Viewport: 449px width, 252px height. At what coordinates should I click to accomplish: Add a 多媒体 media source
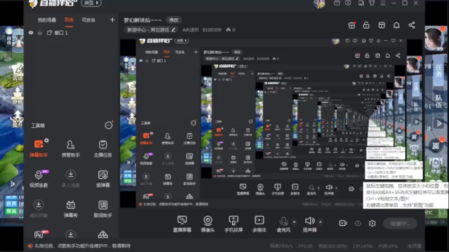pos(259,223)
